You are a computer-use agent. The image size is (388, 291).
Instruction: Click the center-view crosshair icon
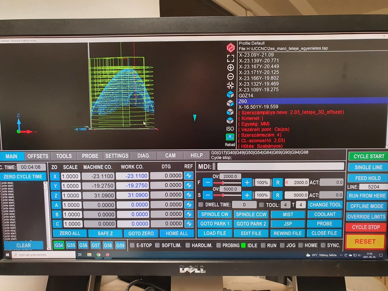click(230, 86)
